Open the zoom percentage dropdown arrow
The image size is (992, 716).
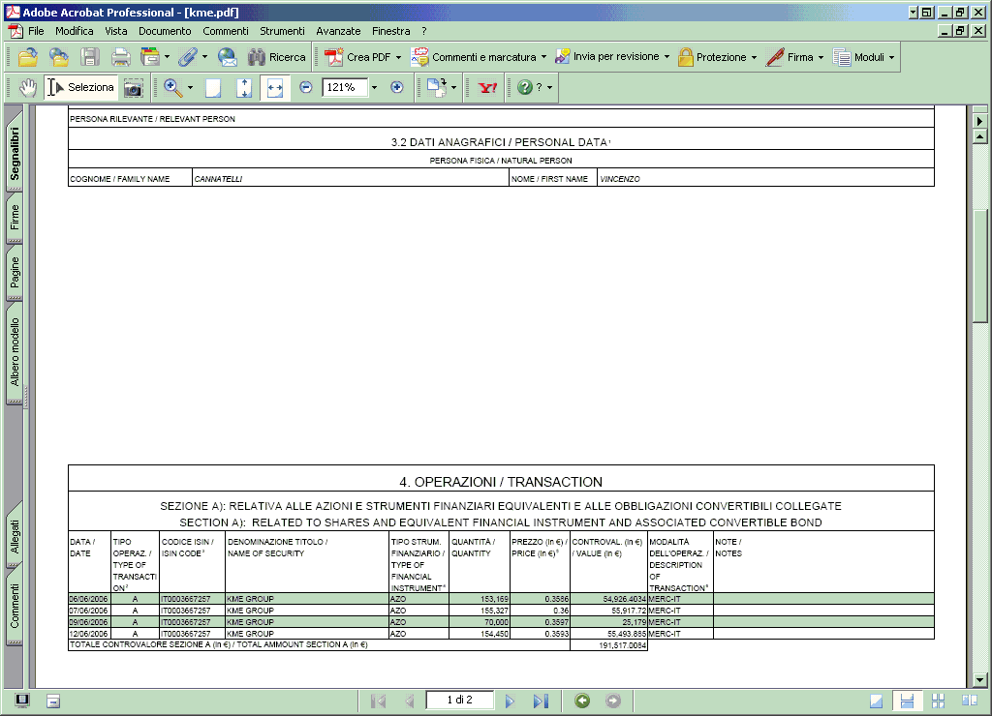point(375,87)
